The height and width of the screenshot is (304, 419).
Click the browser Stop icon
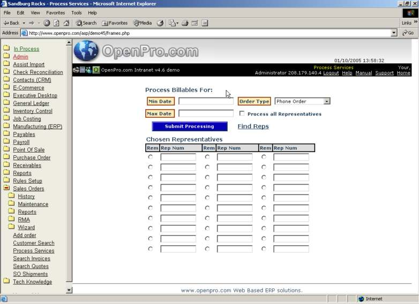point(47,23)
